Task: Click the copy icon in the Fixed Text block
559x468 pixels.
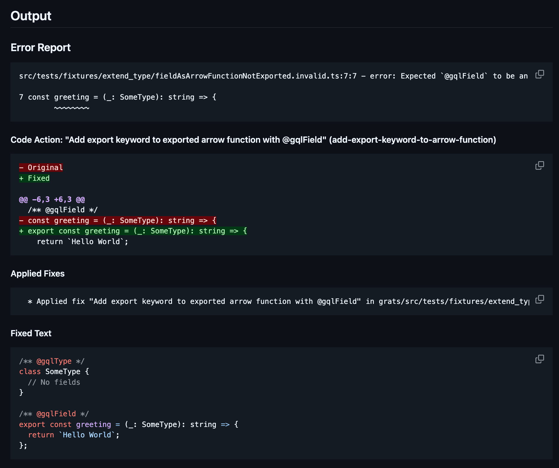Action: (540, 359)
